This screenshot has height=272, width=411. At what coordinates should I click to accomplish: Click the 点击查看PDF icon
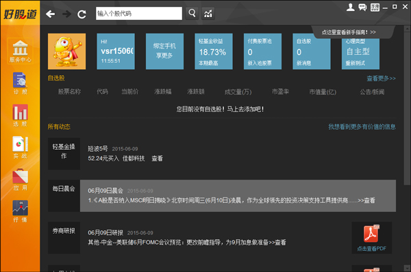click(372, 238)
